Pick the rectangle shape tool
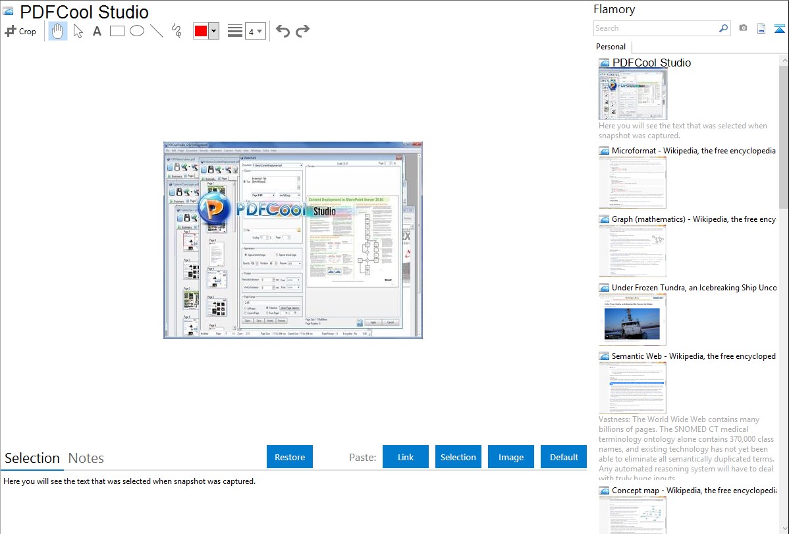 click(x=117, y=31)
